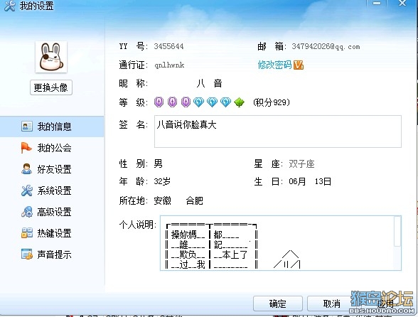Click the second blue diamond level icon
418x317 pixels.
click(x=212, y=102)
